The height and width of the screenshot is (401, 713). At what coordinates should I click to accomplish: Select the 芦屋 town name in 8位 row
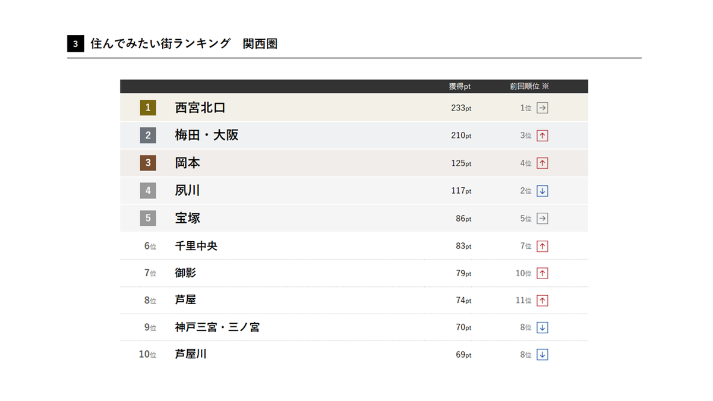click(x=185, y=301)
